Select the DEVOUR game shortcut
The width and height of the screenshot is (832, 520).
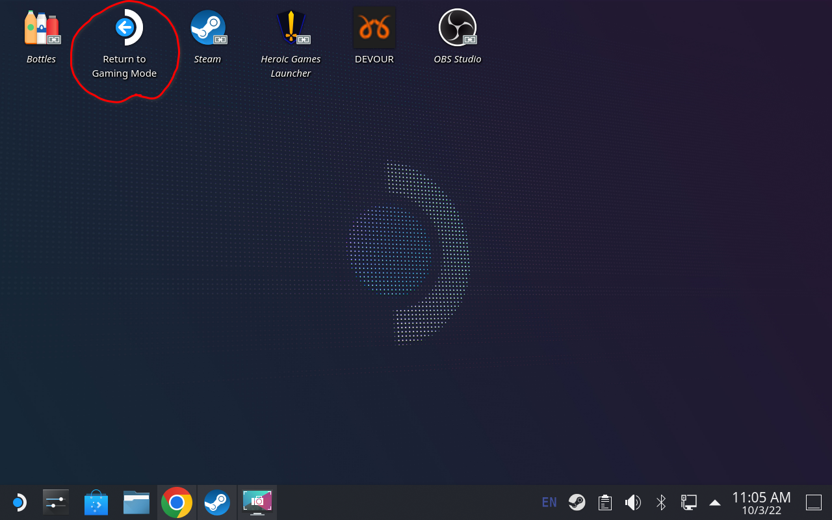pyautogui.click(x=374, y=36)
